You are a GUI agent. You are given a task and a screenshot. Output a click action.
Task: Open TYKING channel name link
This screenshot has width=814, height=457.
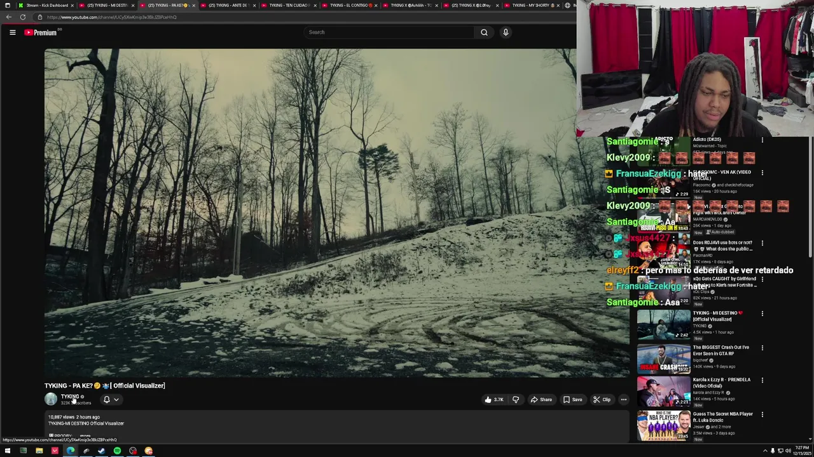click(70, 397)
